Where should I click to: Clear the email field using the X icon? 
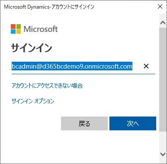click(x=146, y=66)
